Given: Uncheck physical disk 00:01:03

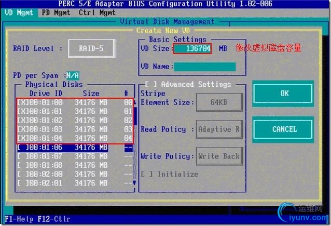Looking at the screenshot, I should click(x=23, y=129).
